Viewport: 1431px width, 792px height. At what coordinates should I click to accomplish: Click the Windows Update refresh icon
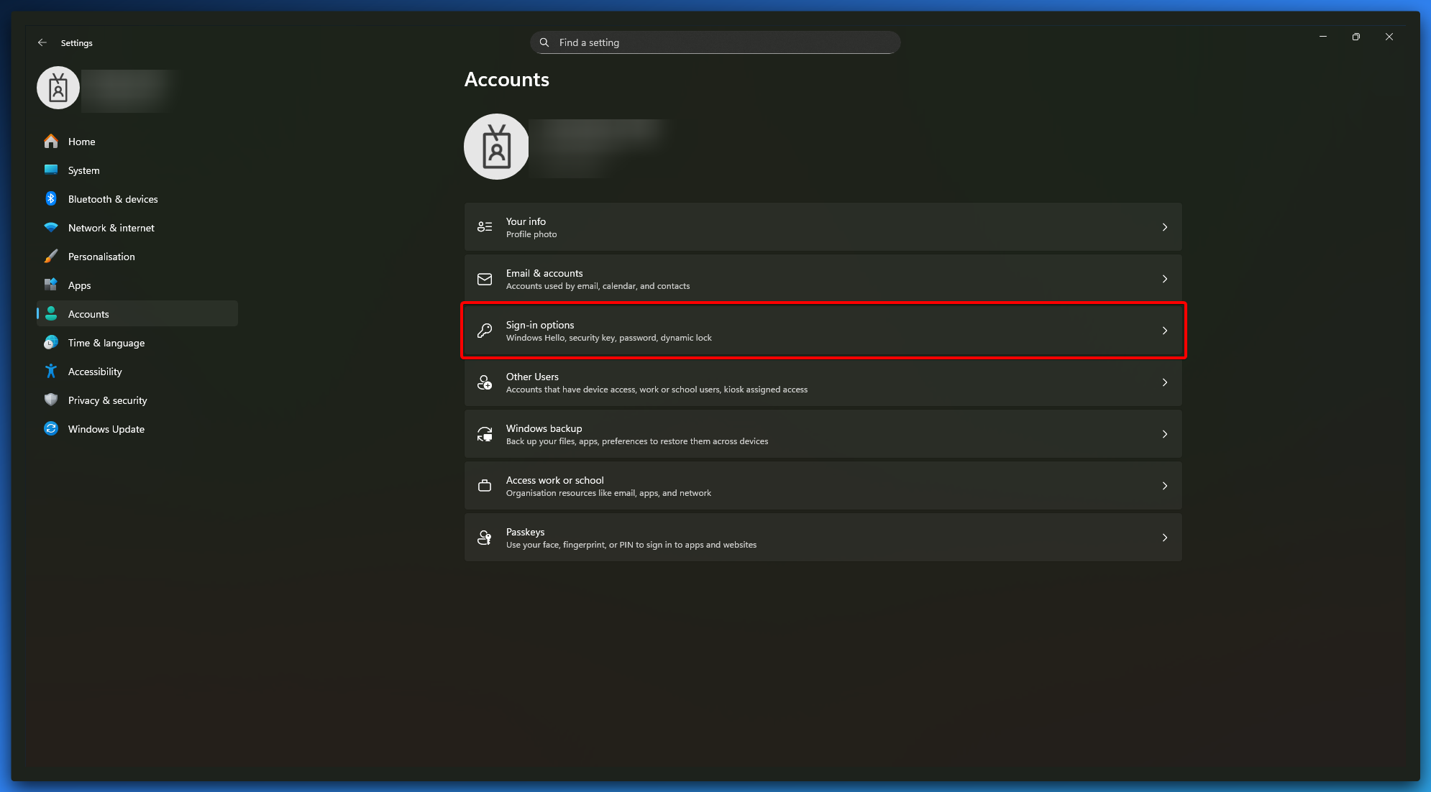[x=51, y=429]
